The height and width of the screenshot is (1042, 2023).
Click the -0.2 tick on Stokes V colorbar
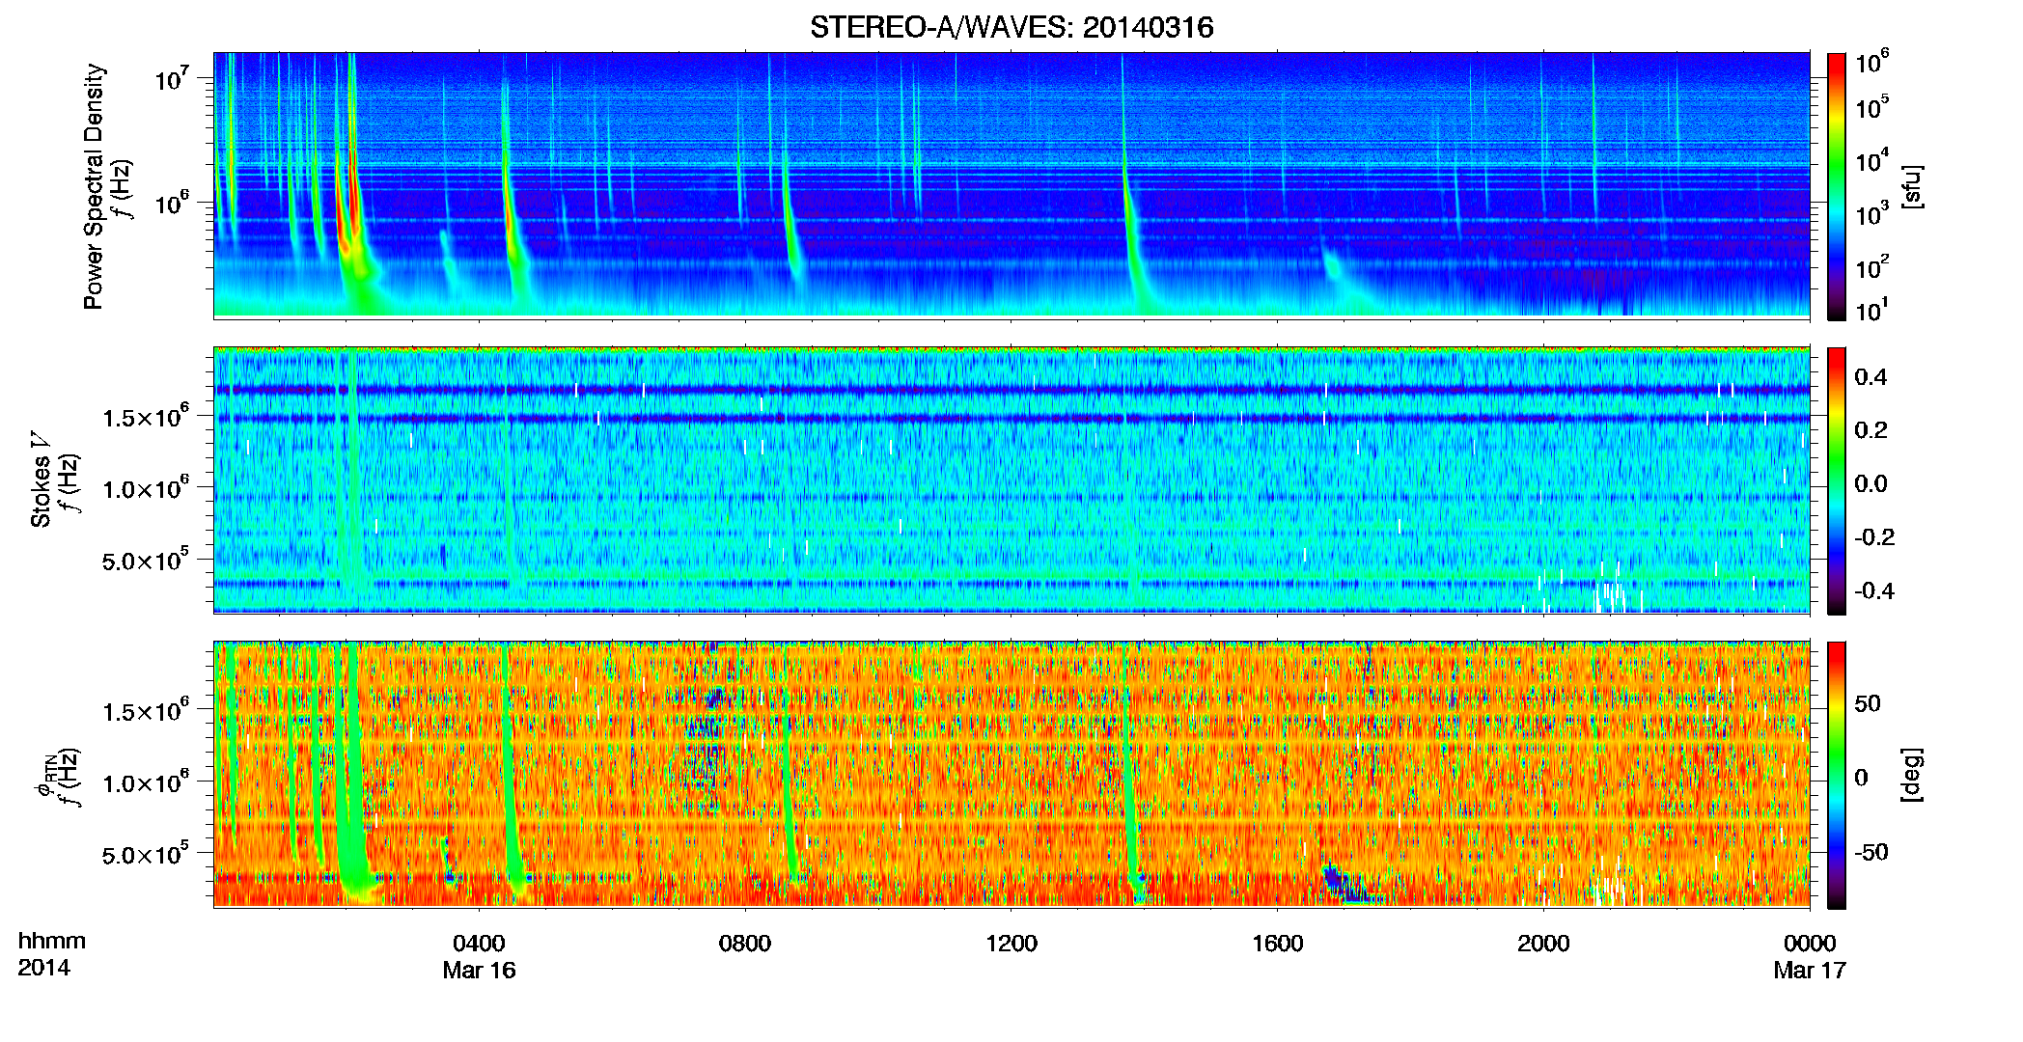pyautogui.click(x=1874, y=537)
